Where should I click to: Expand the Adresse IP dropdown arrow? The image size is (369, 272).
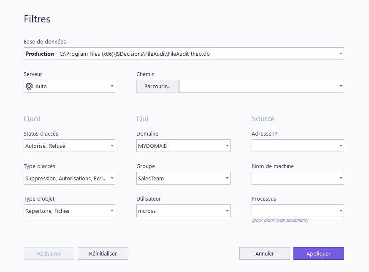(x=341, y=146)
